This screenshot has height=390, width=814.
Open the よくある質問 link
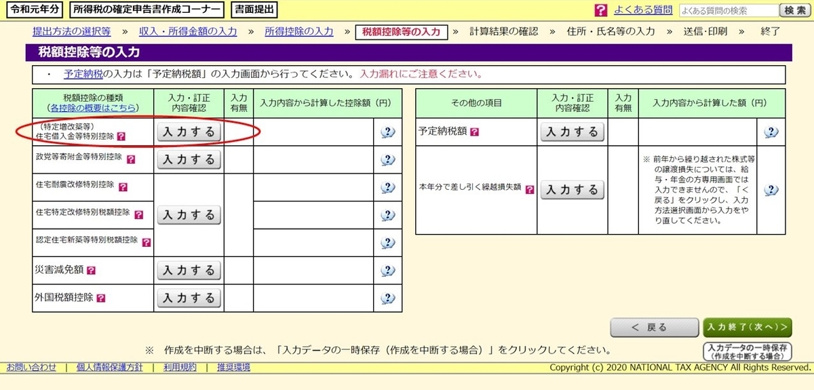[x=643, y=9]
